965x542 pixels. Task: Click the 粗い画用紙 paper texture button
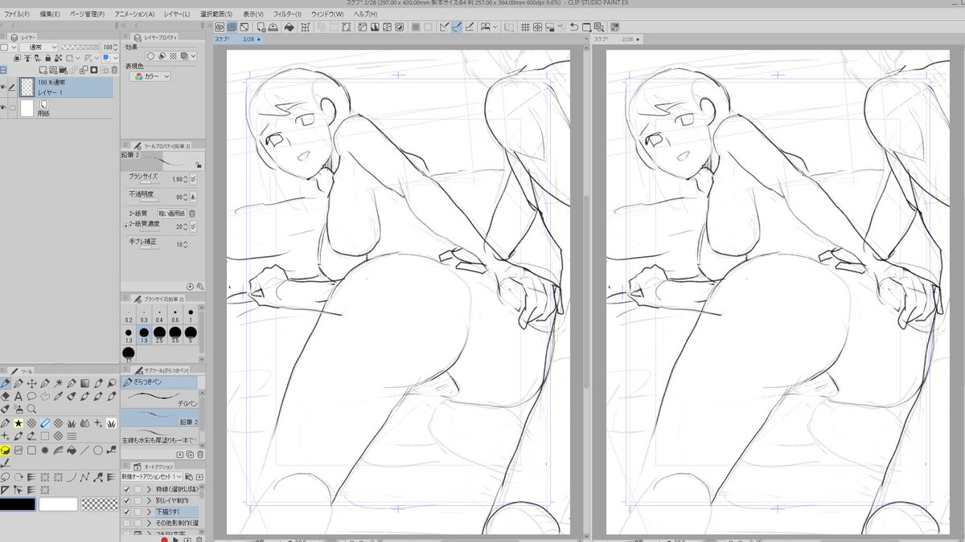pos(171,214)
